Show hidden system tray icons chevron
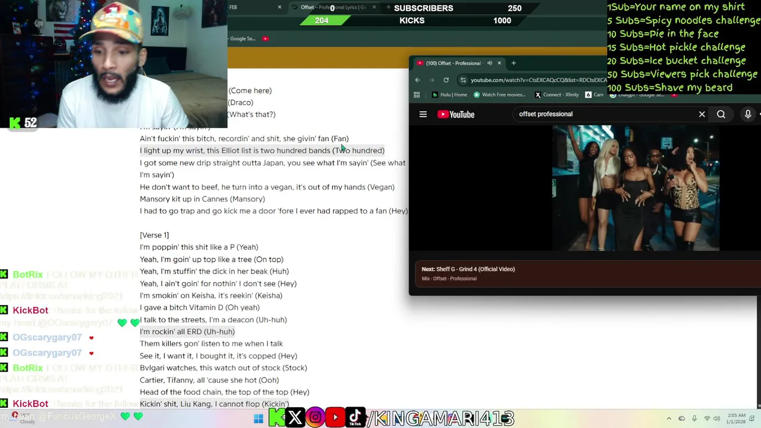Image resolution: width=761 pixels, height=428 pixels. pos(669,418)
